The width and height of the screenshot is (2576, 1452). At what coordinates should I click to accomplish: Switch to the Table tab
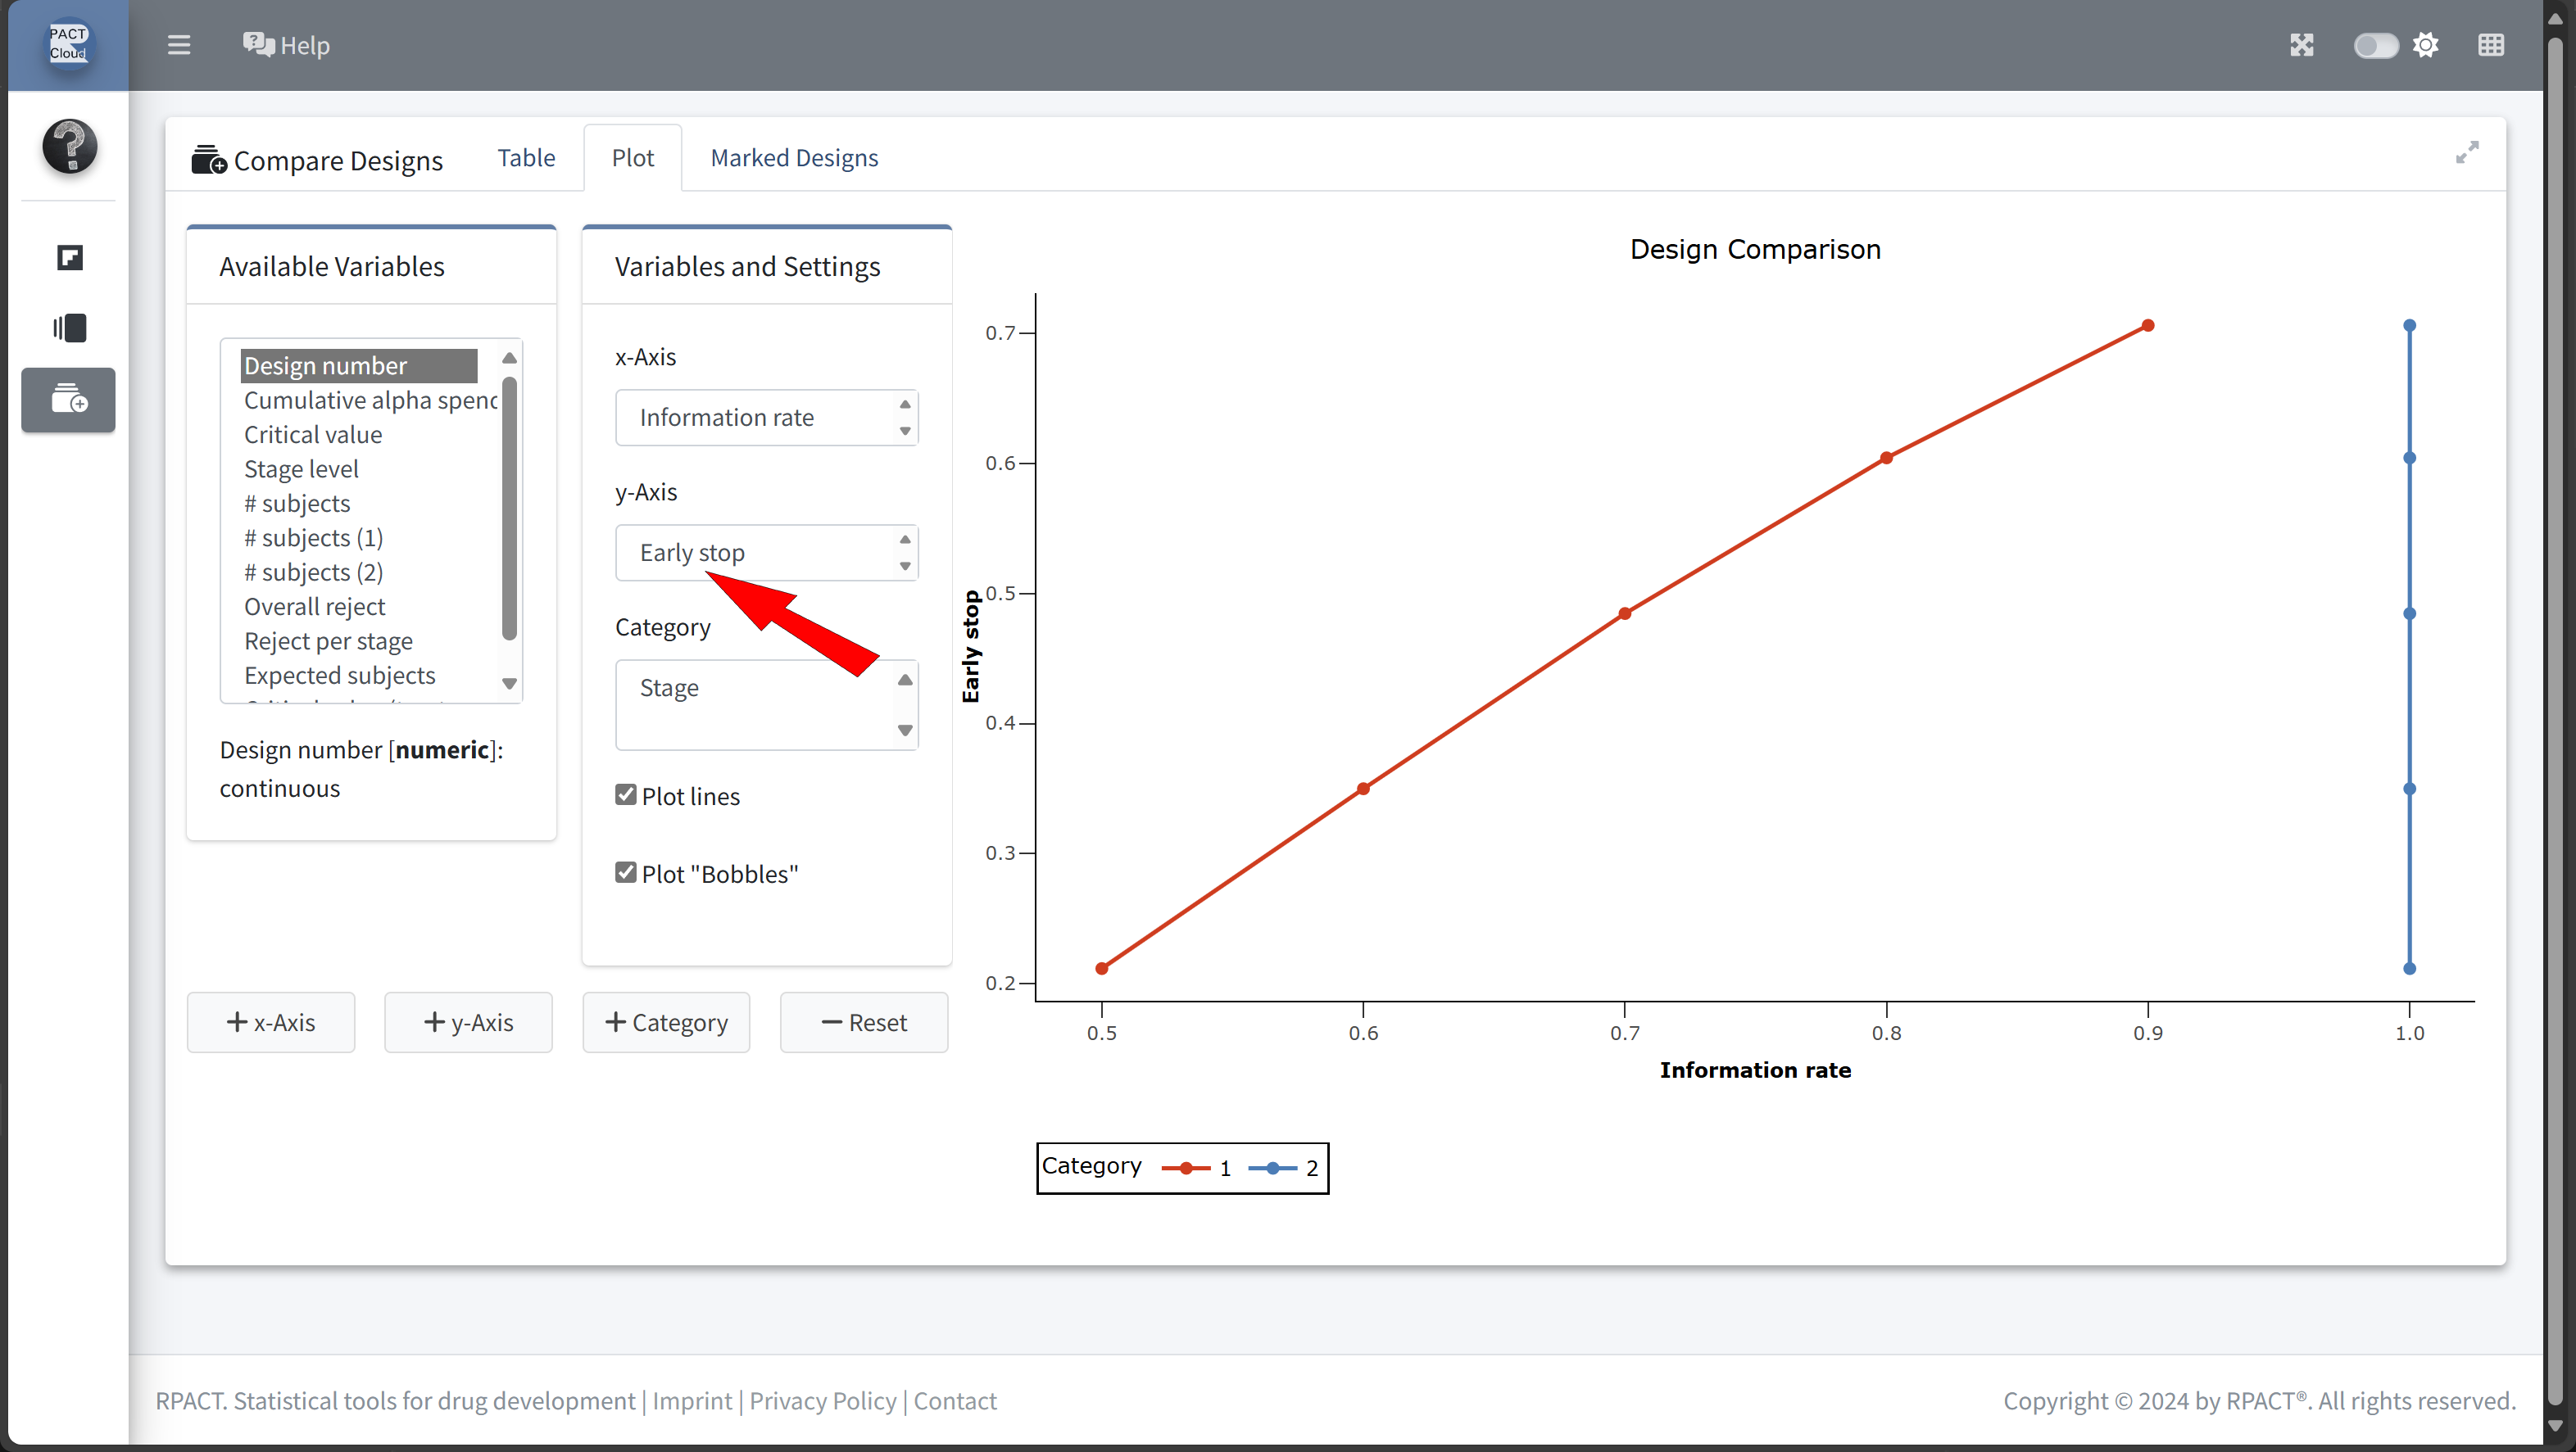526,158
